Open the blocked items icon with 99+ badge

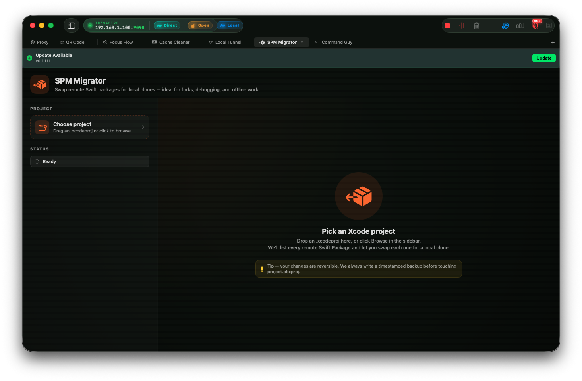(535, 25)
